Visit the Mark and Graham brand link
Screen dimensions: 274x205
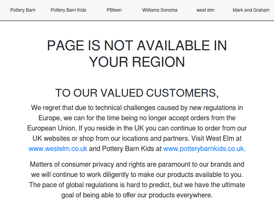(251, 10)
